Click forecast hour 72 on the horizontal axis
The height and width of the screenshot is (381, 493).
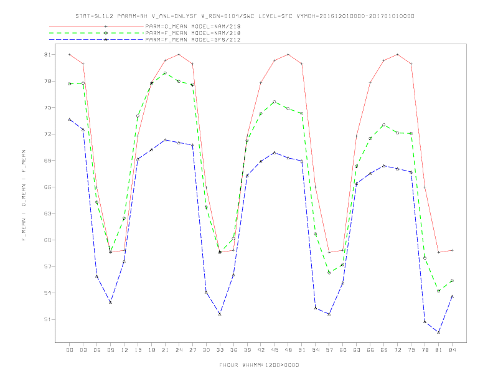[x=398, y=350]
